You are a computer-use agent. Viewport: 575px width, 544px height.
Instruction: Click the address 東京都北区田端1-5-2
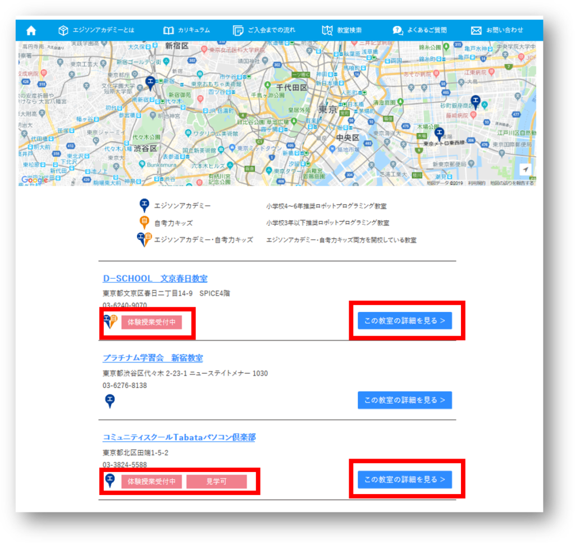(135, 452)
